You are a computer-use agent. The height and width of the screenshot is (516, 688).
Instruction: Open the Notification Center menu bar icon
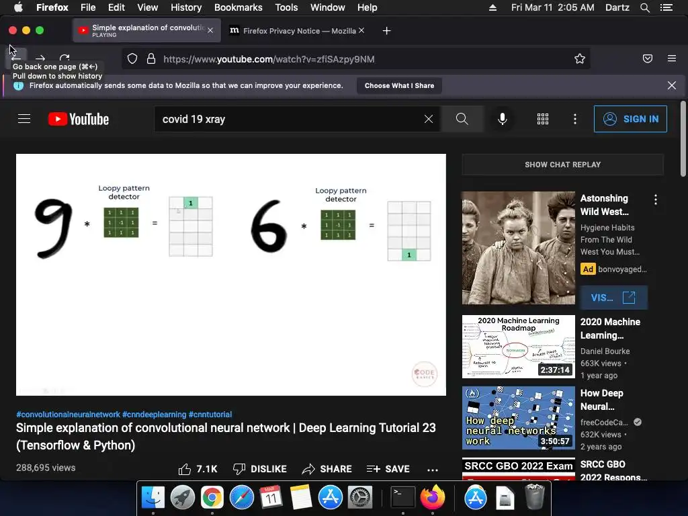click(x=666, y=7)
